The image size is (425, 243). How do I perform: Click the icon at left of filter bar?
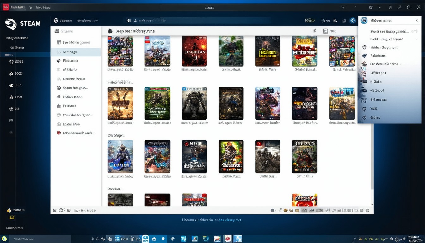click(55, 210)
